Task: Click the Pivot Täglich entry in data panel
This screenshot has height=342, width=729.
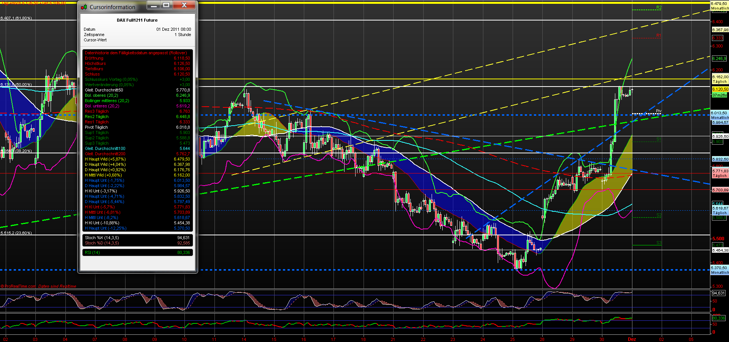Action: point(96,127)
